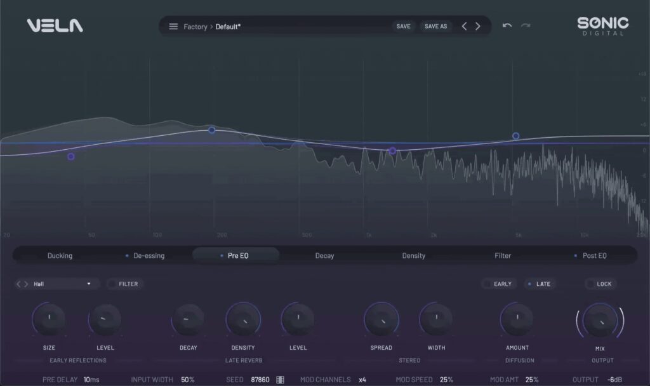Click the MOD SPEED 25% value

pyautogui.click(x=446, y=380)
